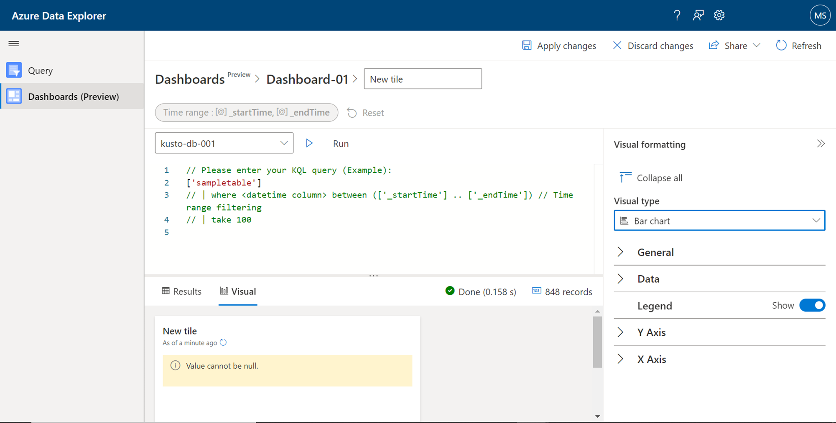Open the feedback icon in header
Image resolution: width=836 pixels, height=423 pixels.
pyautogui.click(x=698, y=15)
